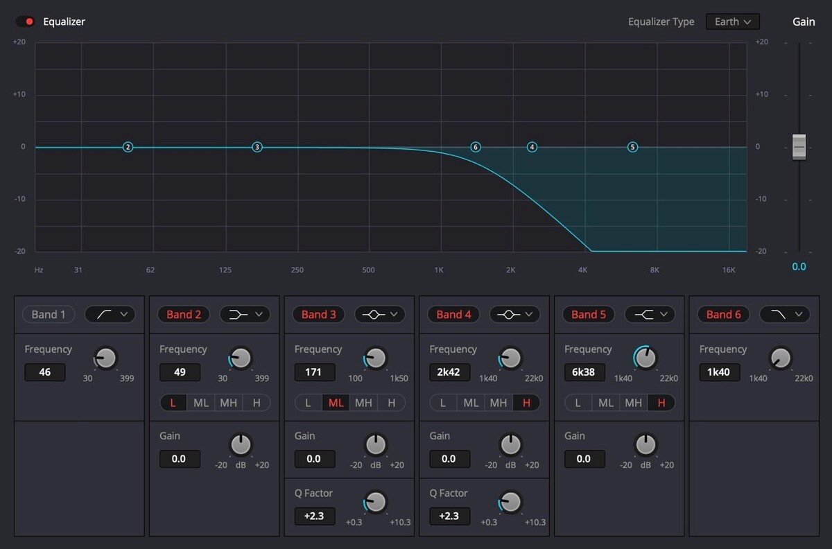This screenshot has width=832, height=549.
Task: Click node 6 on the EQ curve
Action: click(476, 147)
